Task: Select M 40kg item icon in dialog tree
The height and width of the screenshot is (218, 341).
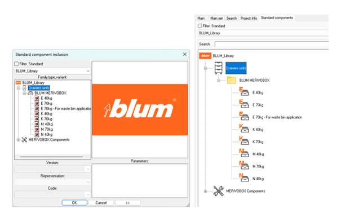Action: 37,124
